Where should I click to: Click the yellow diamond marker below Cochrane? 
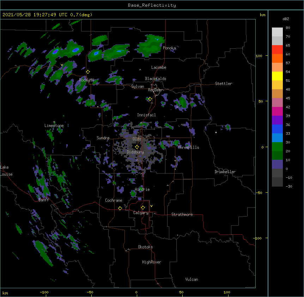[x=120, y=208]
